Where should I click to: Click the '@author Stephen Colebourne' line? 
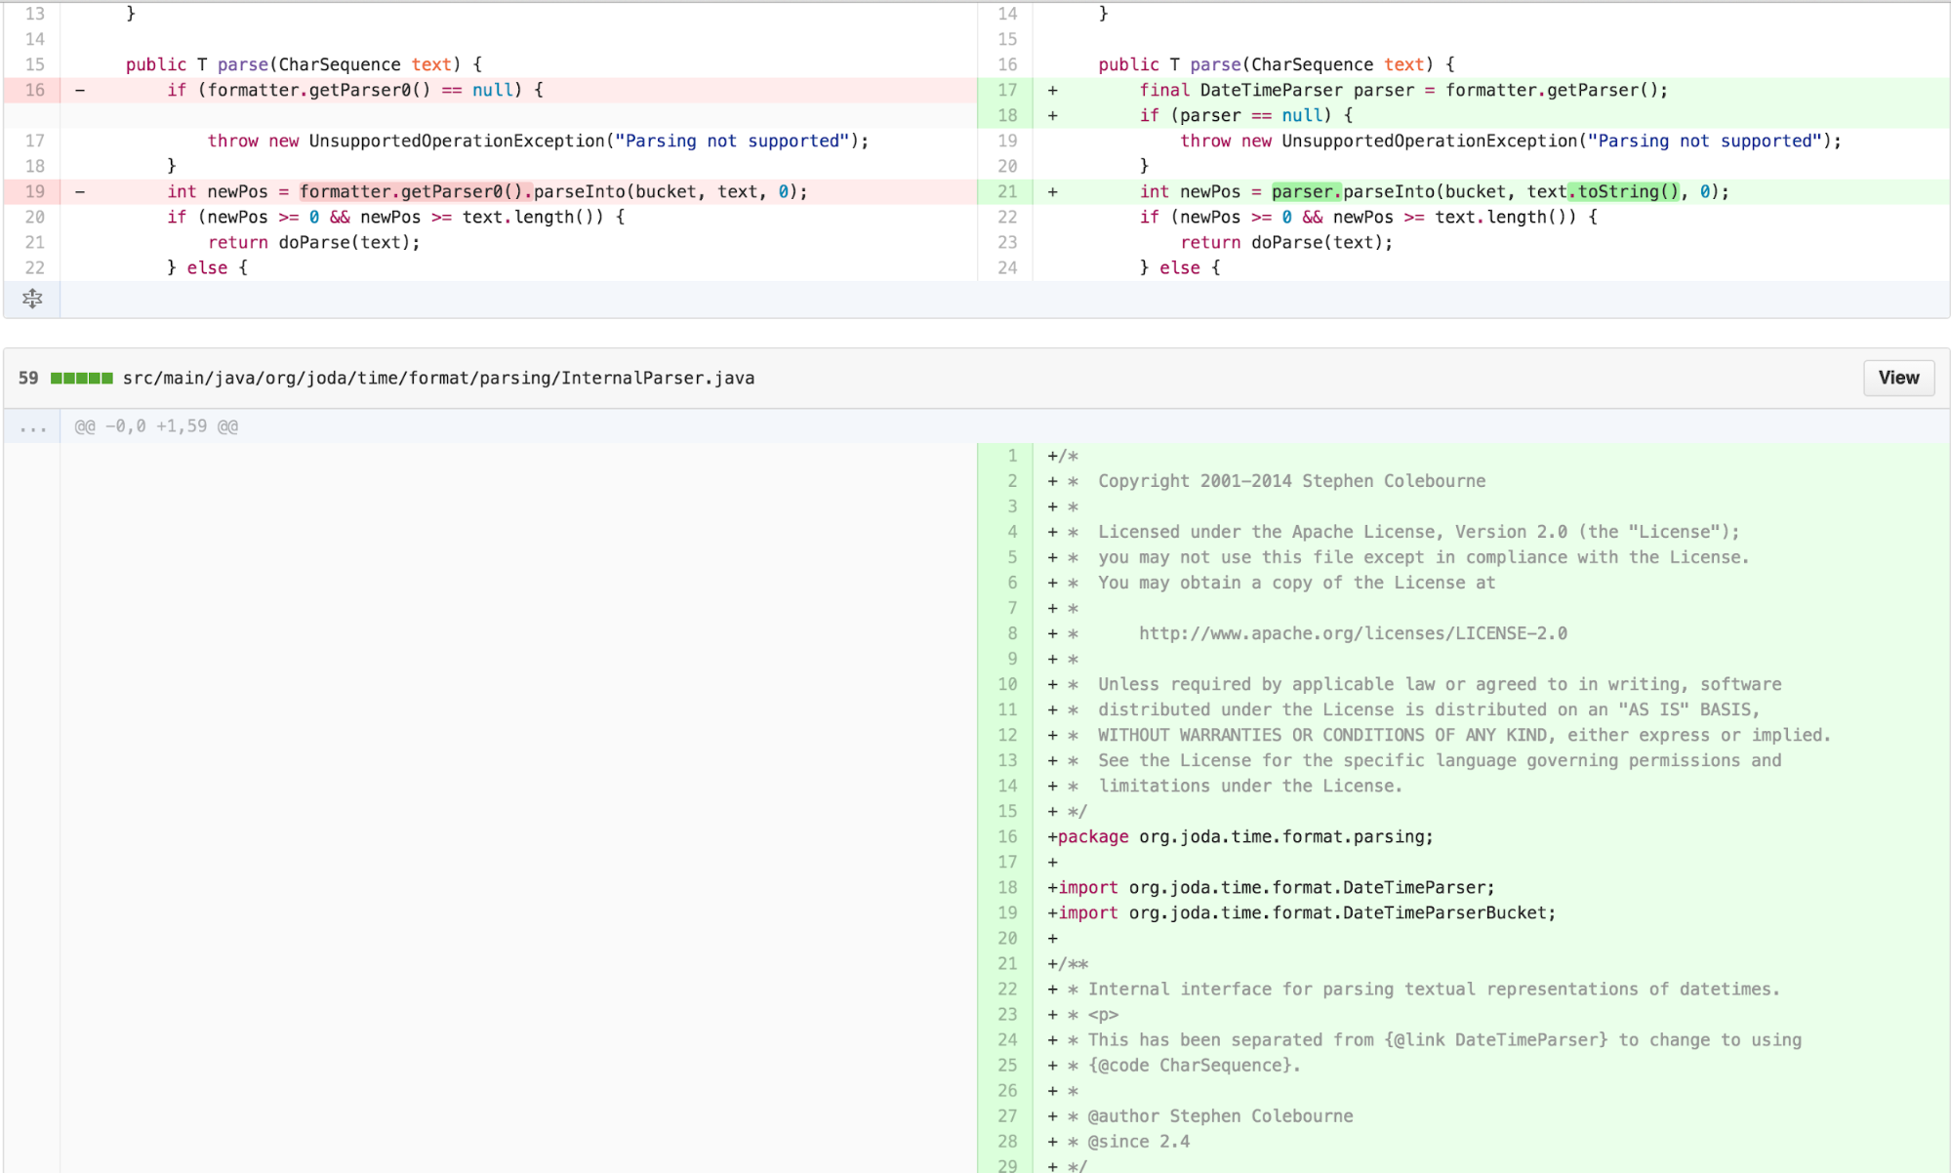pos(1220,1115)
